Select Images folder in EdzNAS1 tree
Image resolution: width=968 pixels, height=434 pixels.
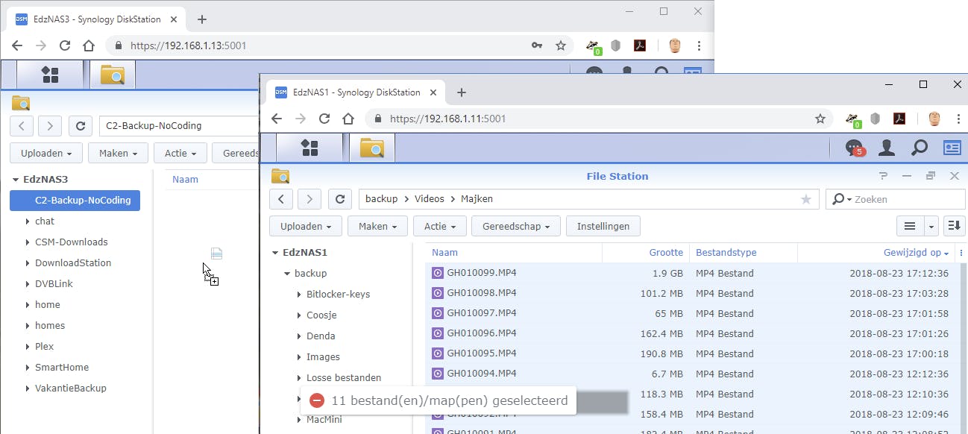click(x=323, y=357)
